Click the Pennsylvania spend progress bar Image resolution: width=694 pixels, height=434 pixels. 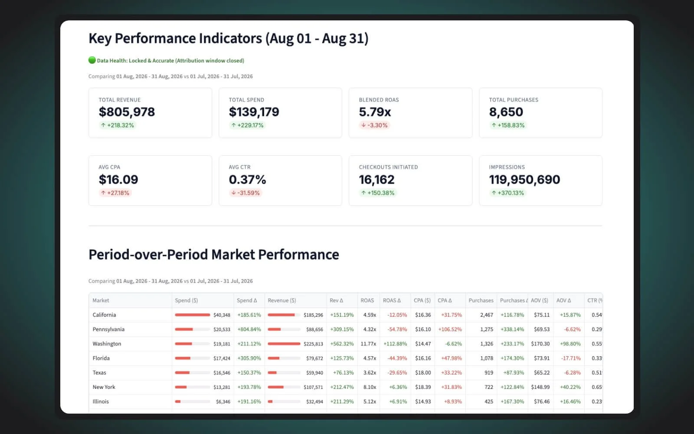[192, 329]
